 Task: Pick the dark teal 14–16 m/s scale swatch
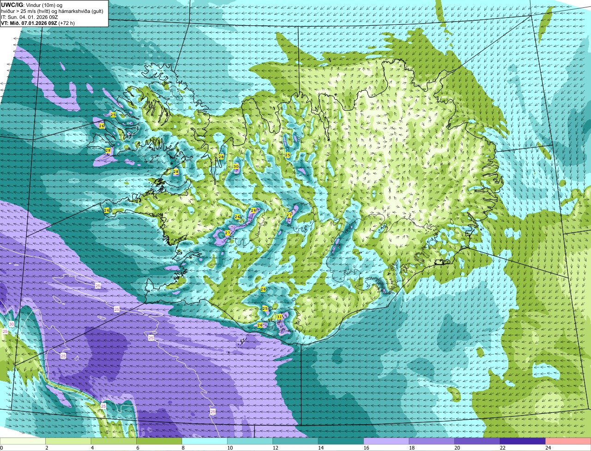point(341,441)
